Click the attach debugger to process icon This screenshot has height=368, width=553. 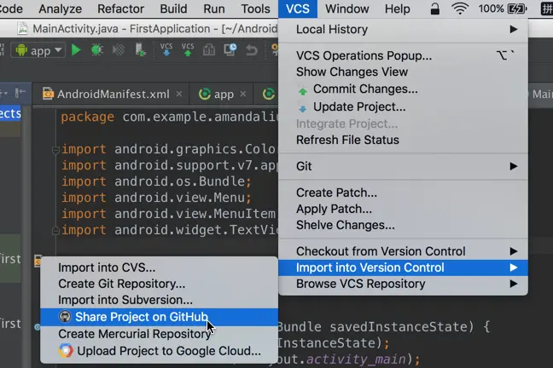[140, 50]
